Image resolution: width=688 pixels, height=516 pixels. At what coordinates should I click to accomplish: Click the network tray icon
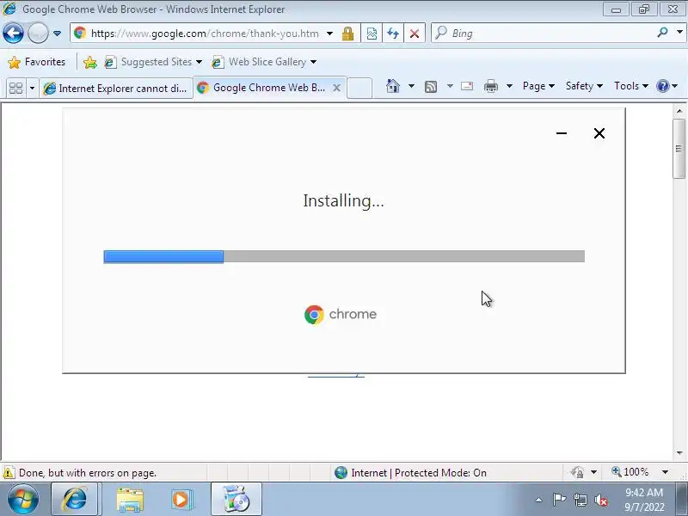tap(580, 500)
